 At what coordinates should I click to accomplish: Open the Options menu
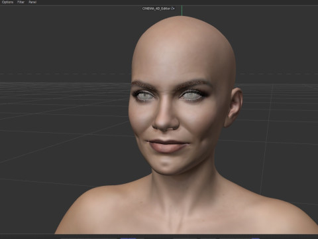[7, 2]
